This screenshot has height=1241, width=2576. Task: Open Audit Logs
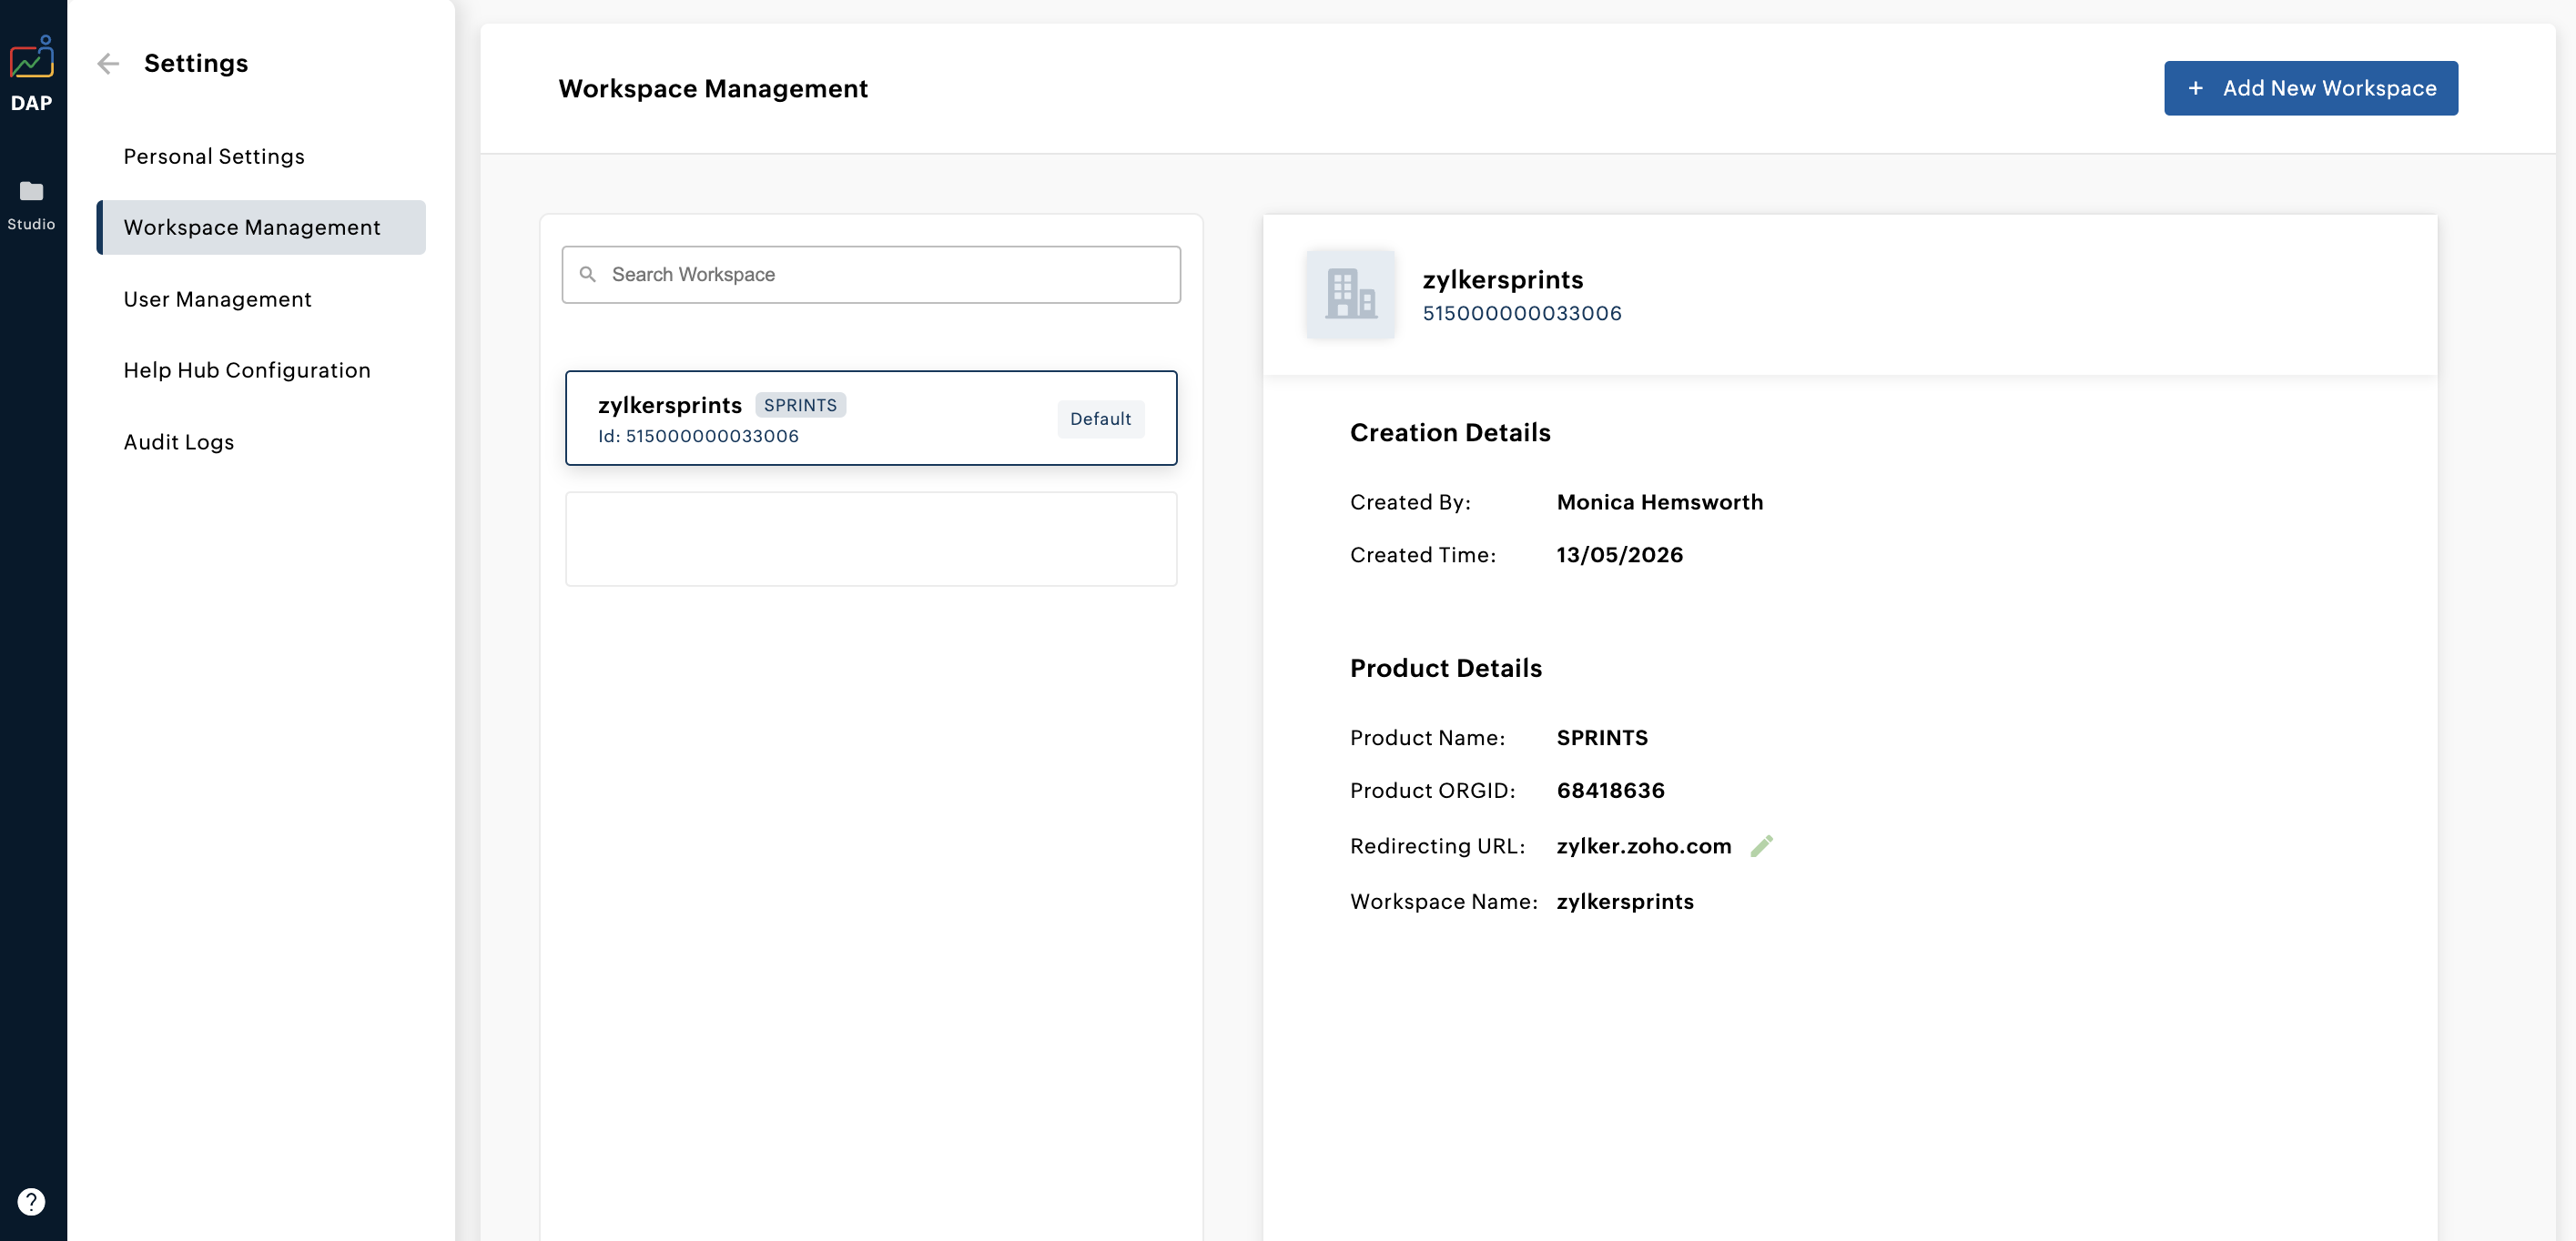click(179, 443)
